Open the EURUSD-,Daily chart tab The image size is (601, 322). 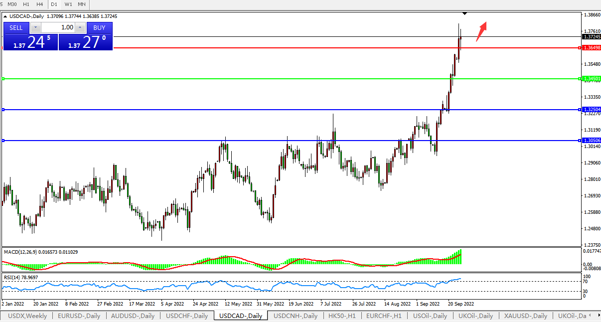coord(79,316)
